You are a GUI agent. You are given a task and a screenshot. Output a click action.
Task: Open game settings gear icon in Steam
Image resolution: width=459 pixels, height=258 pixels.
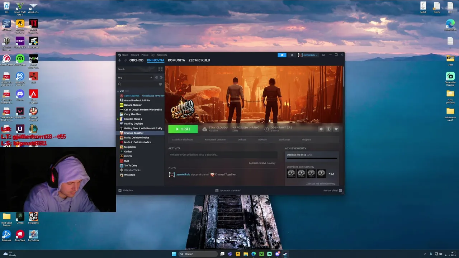[x=321, y=129]
